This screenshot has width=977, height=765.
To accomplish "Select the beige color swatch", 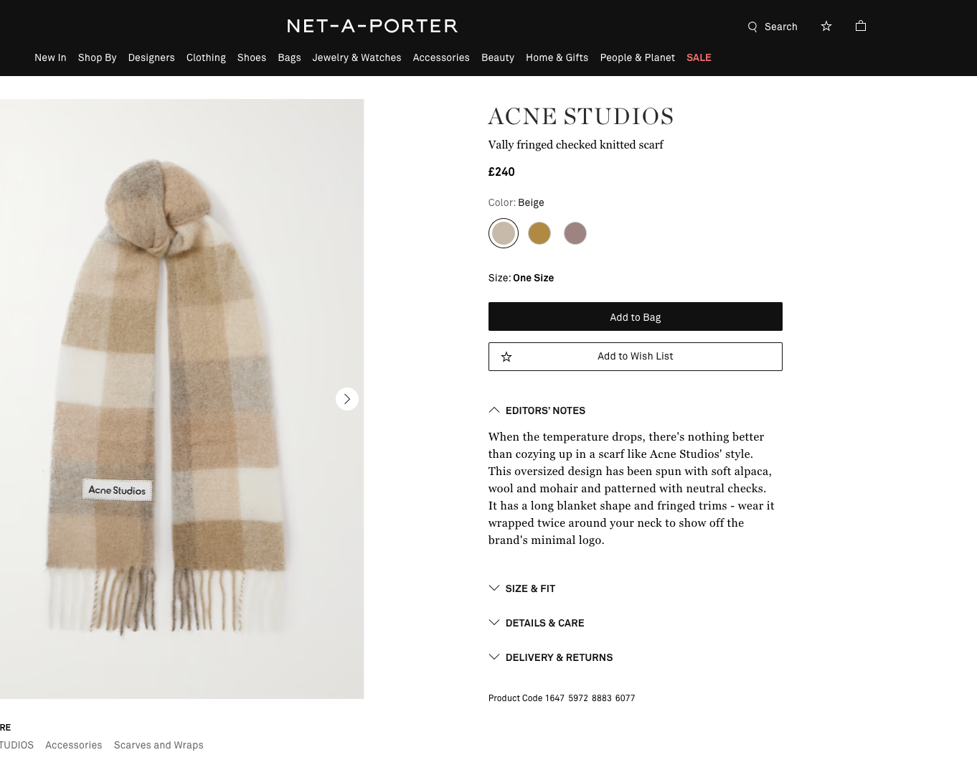I will point(504,233).
